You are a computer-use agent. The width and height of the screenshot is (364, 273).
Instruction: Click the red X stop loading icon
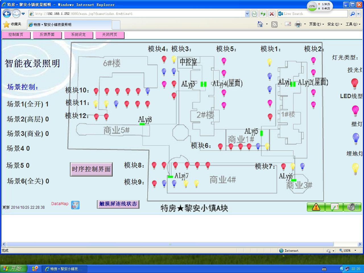coord(272,14)
